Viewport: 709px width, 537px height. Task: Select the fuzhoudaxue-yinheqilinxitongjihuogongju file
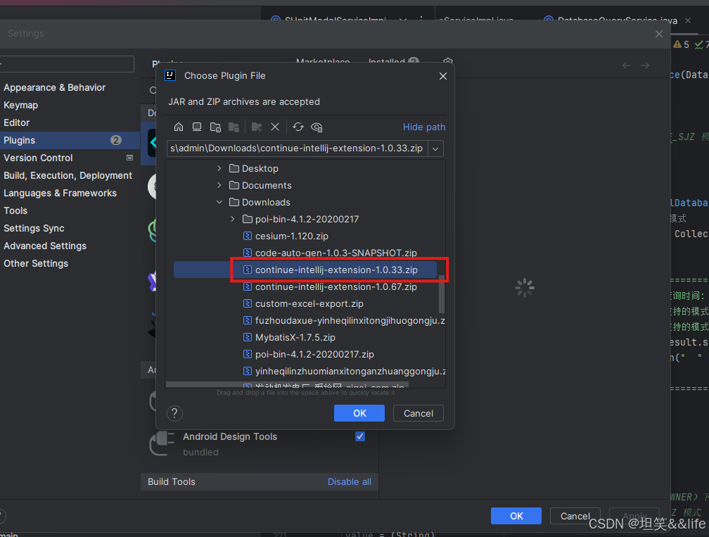344,320
